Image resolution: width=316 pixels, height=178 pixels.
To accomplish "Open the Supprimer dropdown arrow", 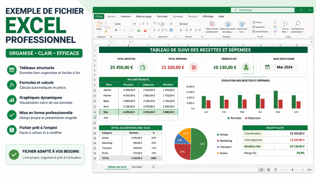I will pos(268,27).
